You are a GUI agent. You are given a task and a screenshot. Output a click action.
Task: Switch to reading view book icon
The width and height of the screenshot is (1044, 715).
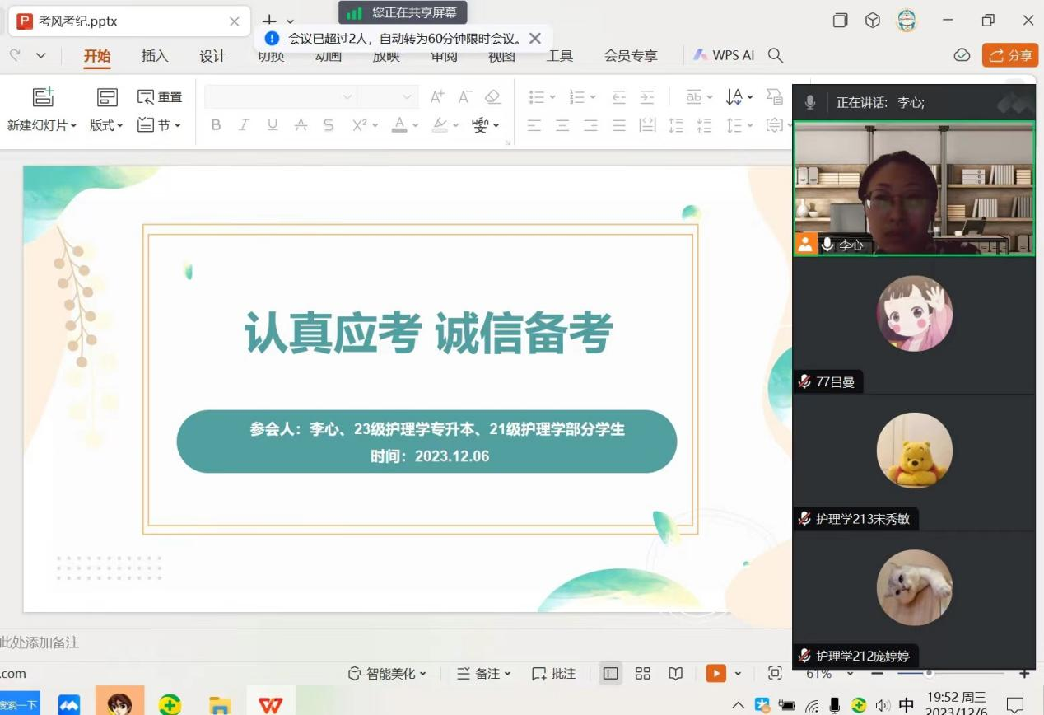click(x=675, y=674)
